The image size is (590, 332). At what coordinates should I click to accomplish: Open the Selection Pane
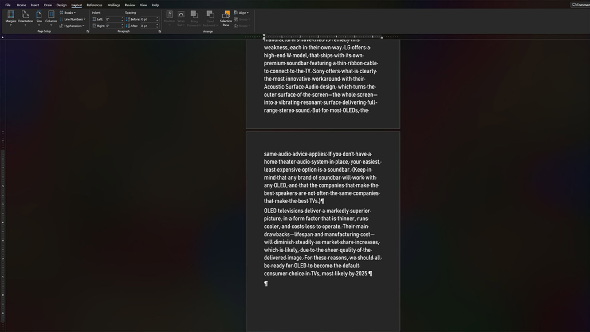coord(226,18)
